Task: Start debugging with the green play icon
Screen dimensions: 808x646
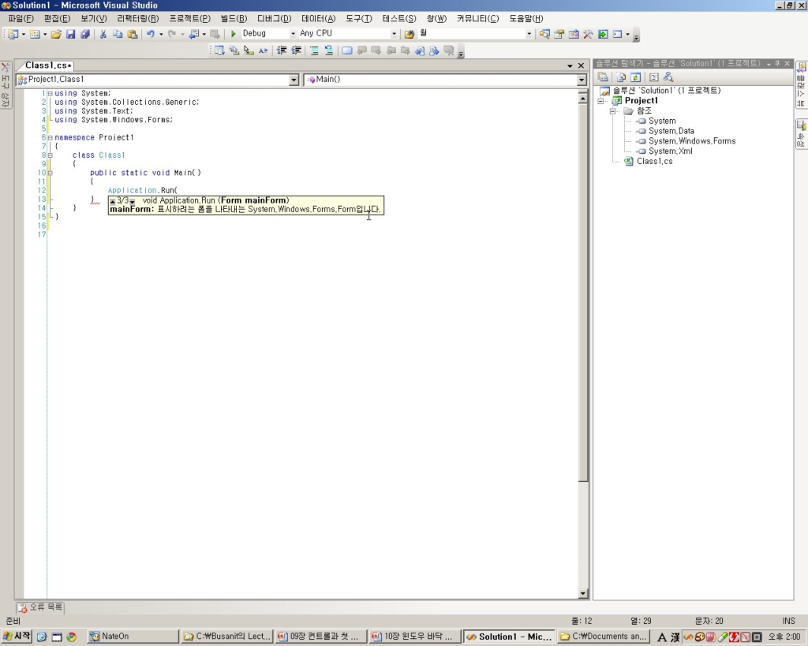Action: click(x=233, y=33)
